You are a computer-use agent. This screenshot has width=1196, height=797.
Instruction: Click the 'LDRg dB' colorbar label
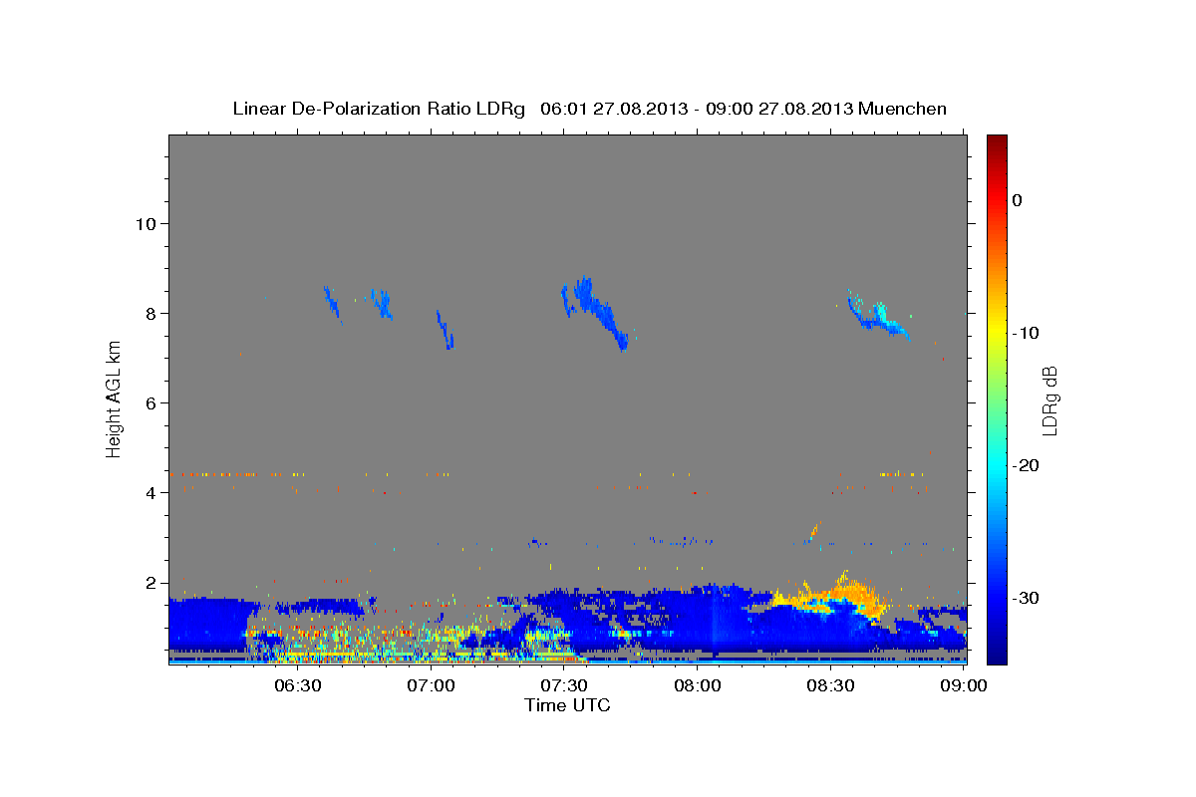[x=1048, y=399]
